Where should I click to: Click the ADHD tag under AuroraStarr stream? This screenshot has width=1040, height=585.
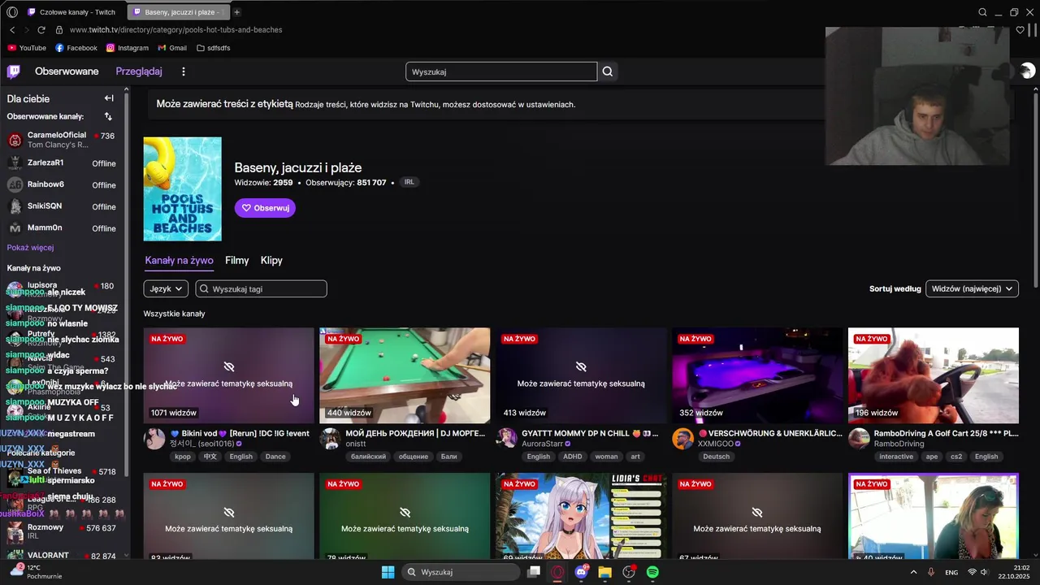[572, 457]
